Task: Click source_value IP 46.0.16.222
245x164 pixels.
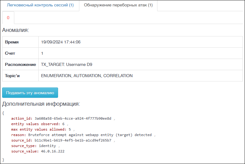Action: coord(53,151)
